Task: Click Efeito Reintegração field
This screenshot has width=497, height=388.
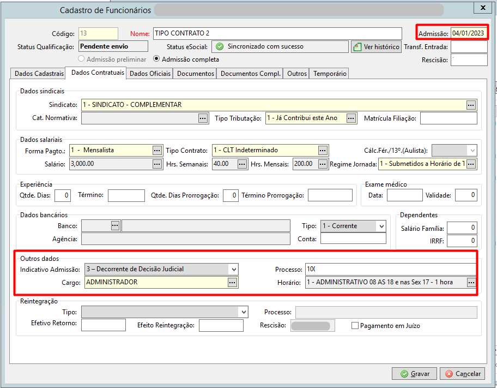Action: (x=221, y=325)
